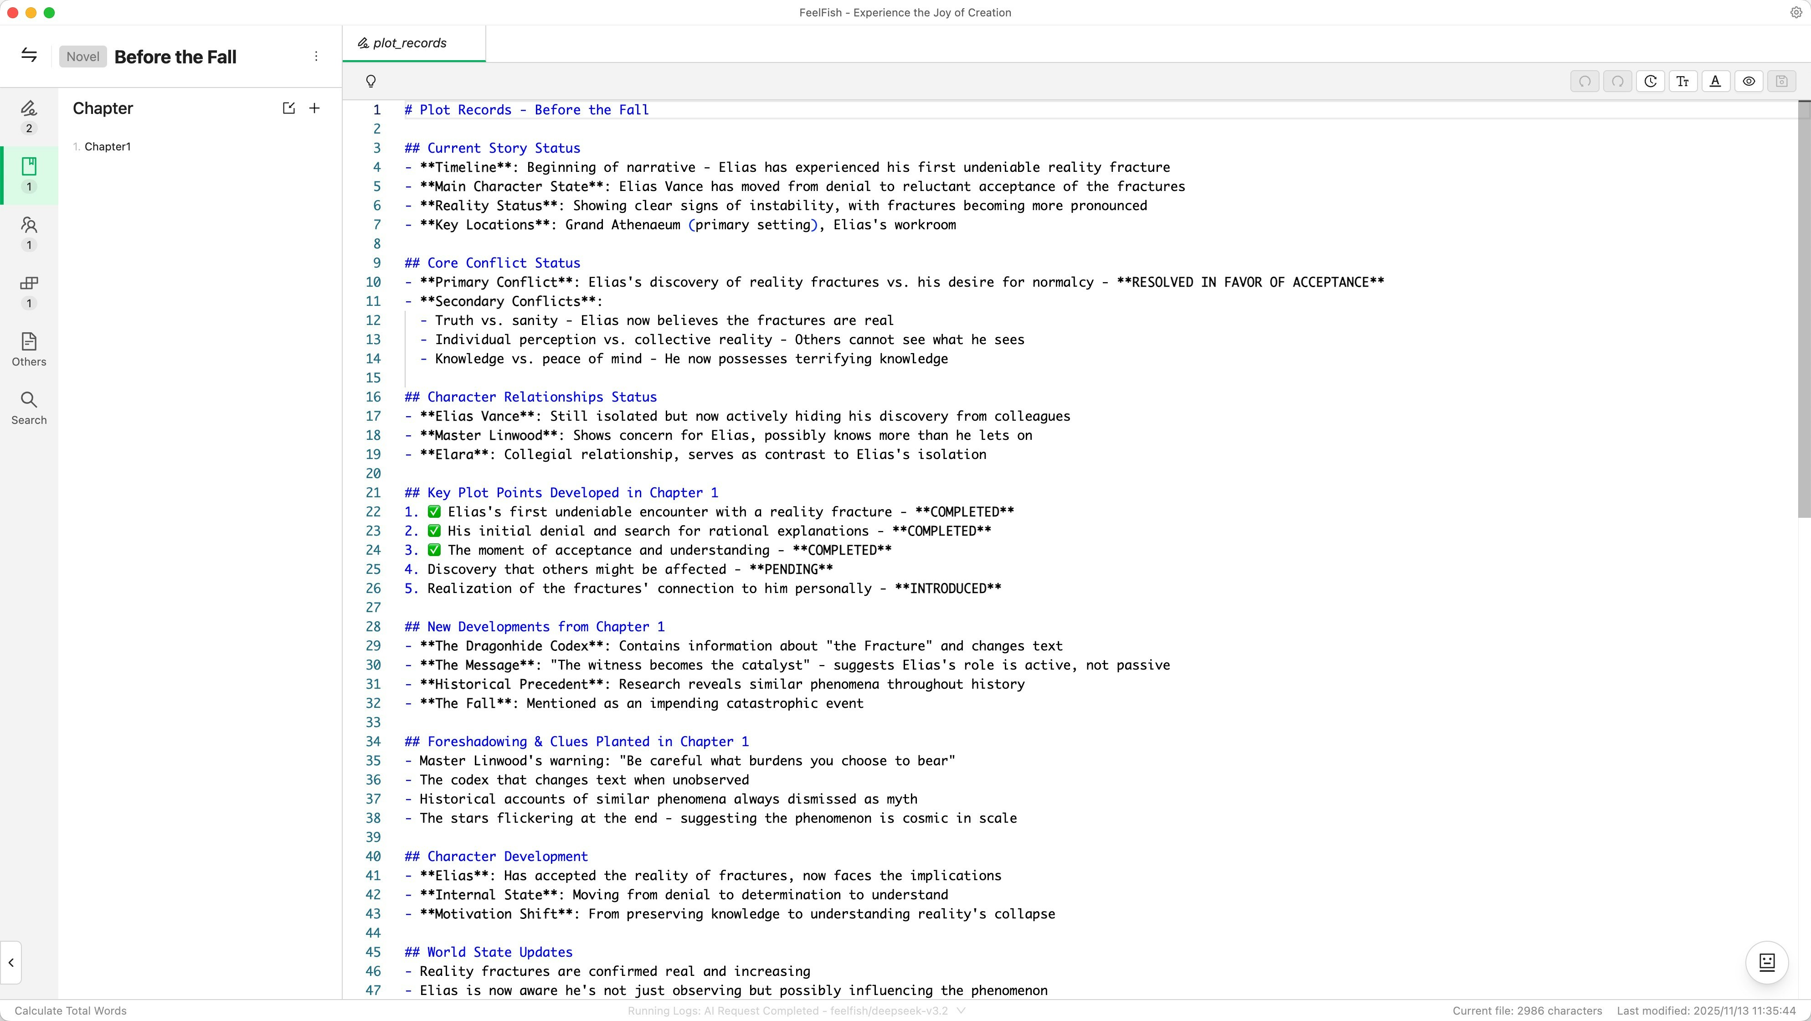
Task: Add a new chapter with the plus button
Action: coord(314,108)
